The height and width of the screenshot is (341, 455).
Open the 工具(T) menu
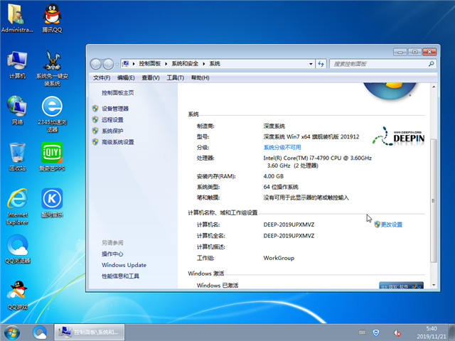[176, 77]
